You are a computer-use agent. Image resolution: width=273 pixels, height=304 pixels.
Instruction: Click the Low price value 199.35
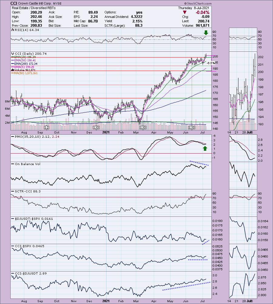point(36,21)
